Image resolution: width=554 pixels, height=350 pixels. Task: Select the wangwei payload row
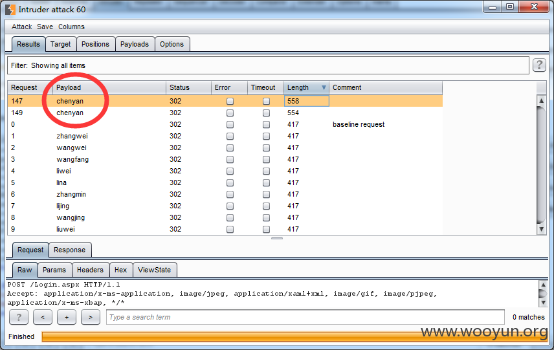tap(225, 148)
